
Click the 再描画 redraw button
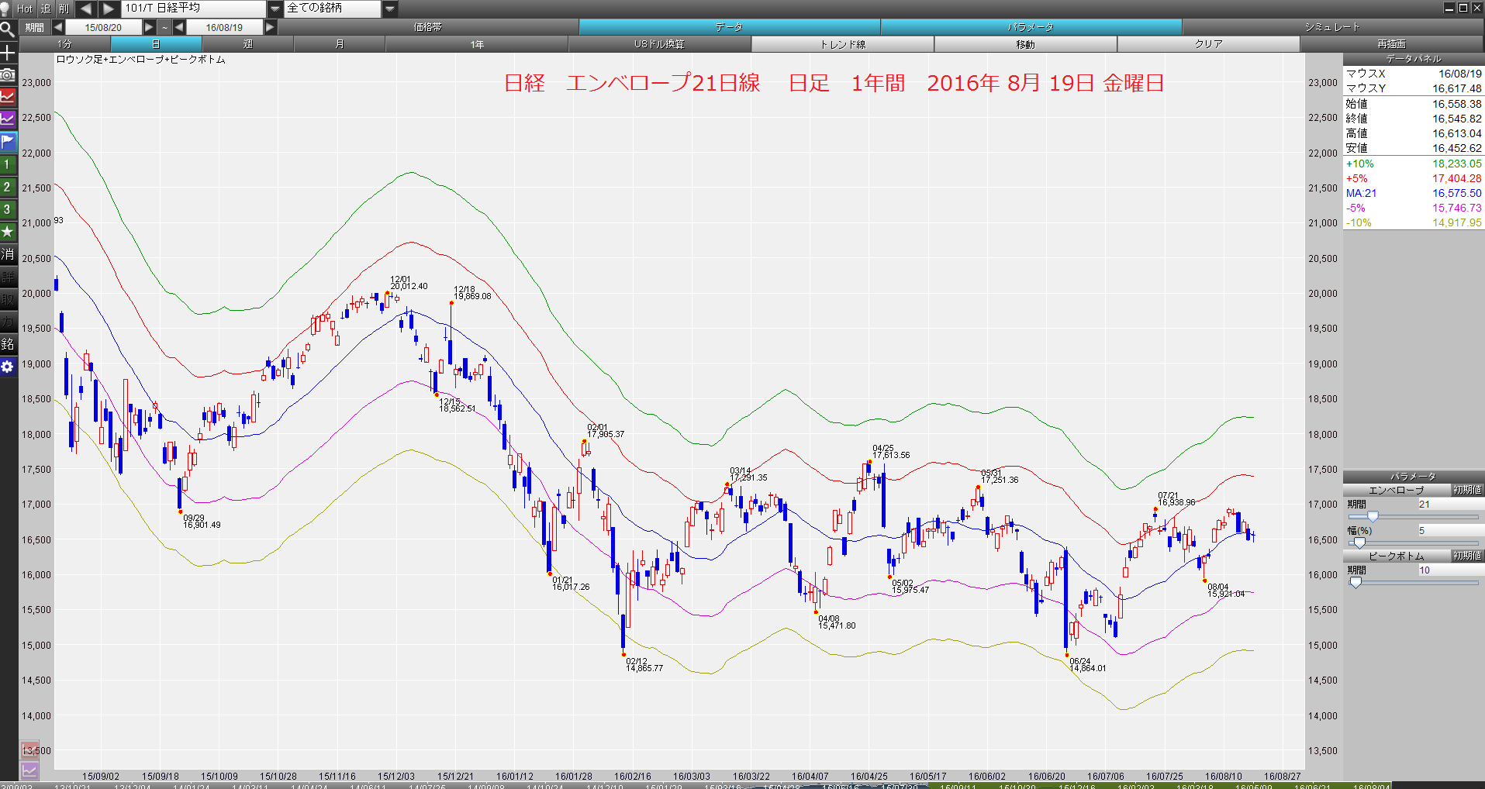(x=1392, y=44)
